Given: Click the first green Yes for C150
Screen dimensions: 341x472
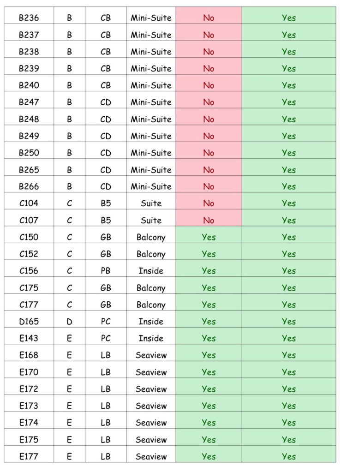Looking at the screenshot, I should coord(209,237).
